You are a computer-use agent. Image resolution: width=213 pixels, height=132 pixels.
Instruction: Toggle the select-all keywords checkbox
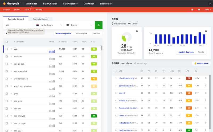coord(7,42)
